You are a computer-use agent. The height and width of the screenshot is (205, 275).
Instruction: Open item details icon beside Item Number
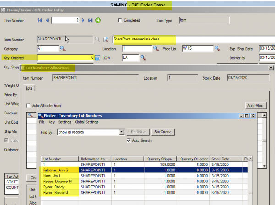click(105, 40)
